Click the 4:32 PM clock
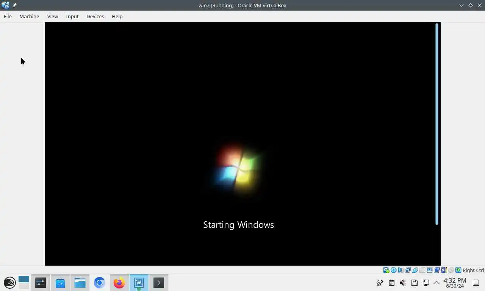Screen dimensions: 485x291 click(x=455, y=281)
